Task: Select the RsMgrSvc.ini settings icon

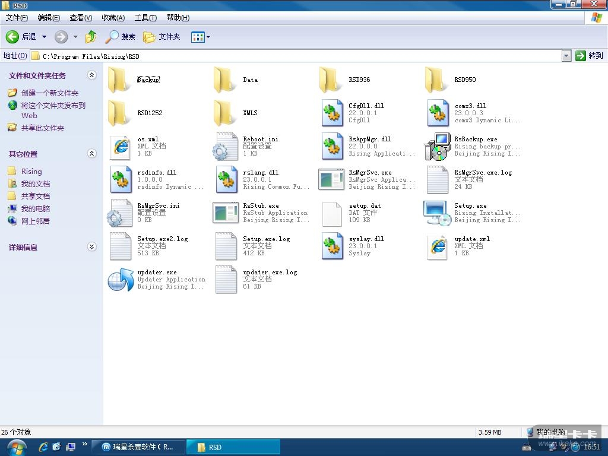Action: coord(120,213)
